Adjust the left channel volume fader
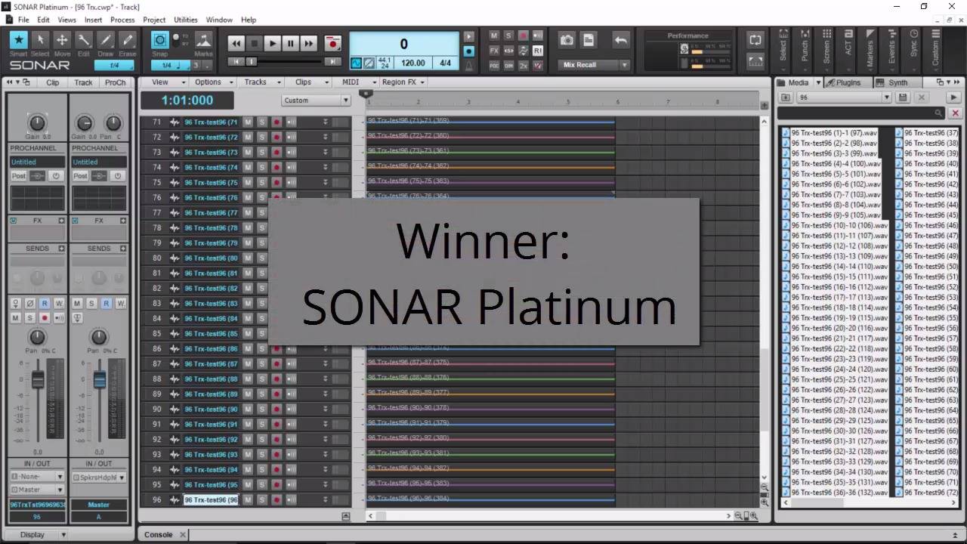Screen dimensions: 967x544 click(x=37, y=379)
